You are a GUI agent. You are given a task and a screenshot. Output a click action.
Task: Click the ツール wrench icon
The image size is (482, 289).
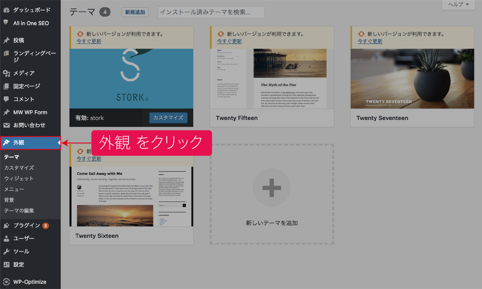tap(6, 252)
